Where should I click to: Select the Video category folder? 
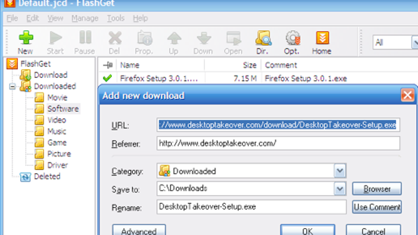(50, 120)
